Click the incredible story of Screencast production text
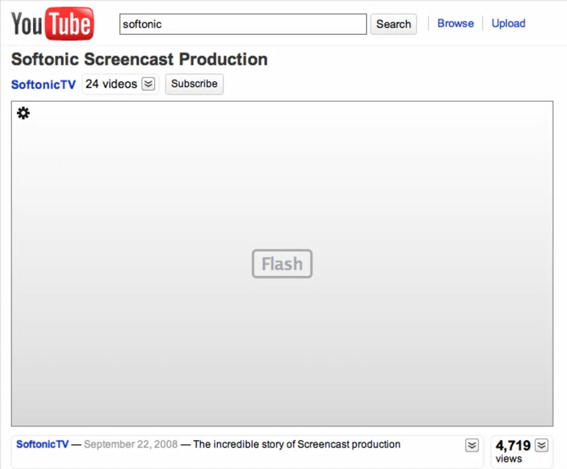The image size is (567, 469). 297,445
